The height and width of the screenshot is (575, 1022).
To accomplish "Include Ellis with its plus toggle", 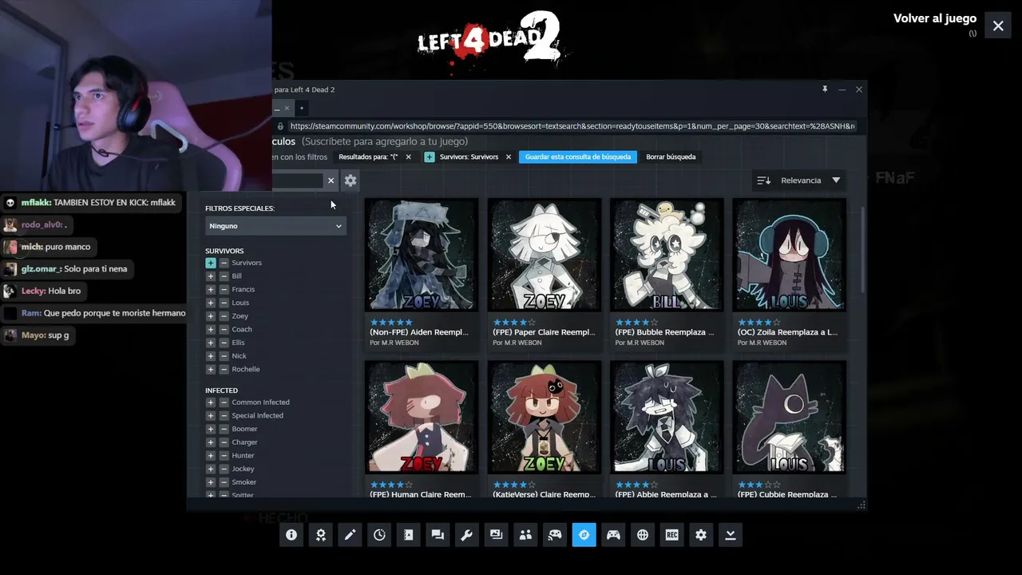I will coord(211,343).
